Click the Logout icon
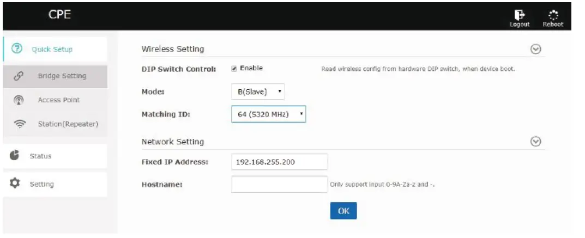Viewport: 585px width, 238px height. 519,15
